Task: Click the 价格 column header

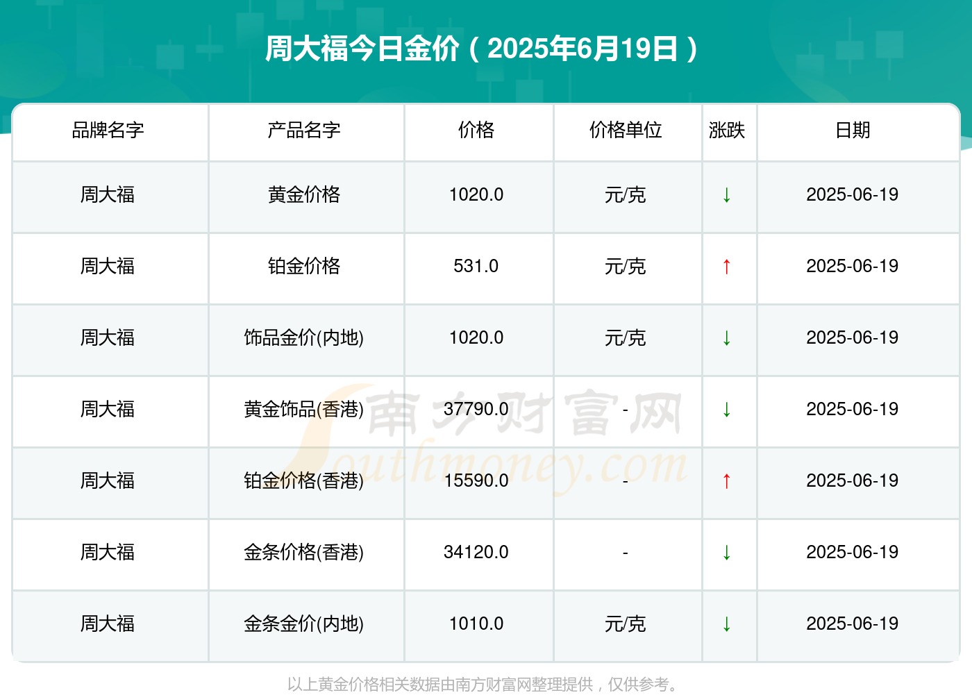Action: pyautogui.click(x=476, y=130)
